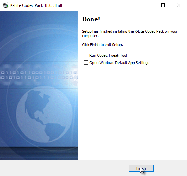
Task: Click the empty white area below the checkboxes
Action: (133, 112)
